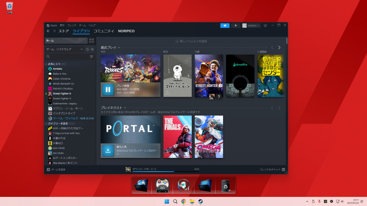Select Baba Is You in the library list
Image resolution: width=367 pixels, height=206 pixels.
60,74
